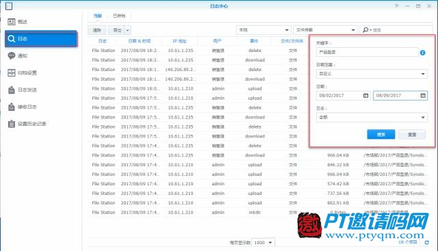Click the magnifier icon in the search box
438x251 pixels.
pos(365,30)
